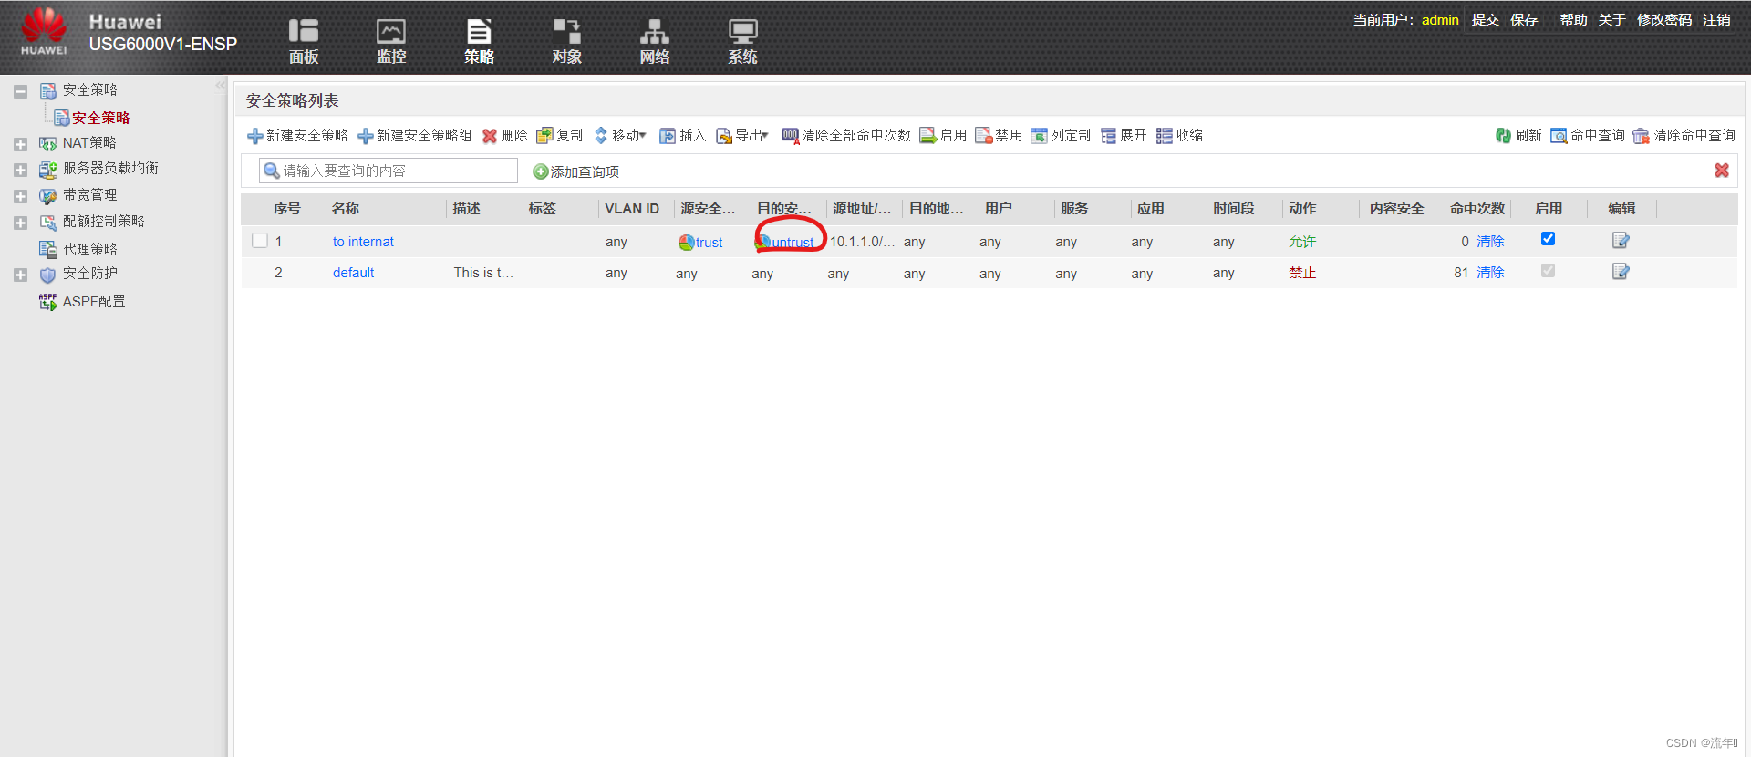1751x757 pixels.
Task: Click 注销 logout link
Action: [1716, 19]
